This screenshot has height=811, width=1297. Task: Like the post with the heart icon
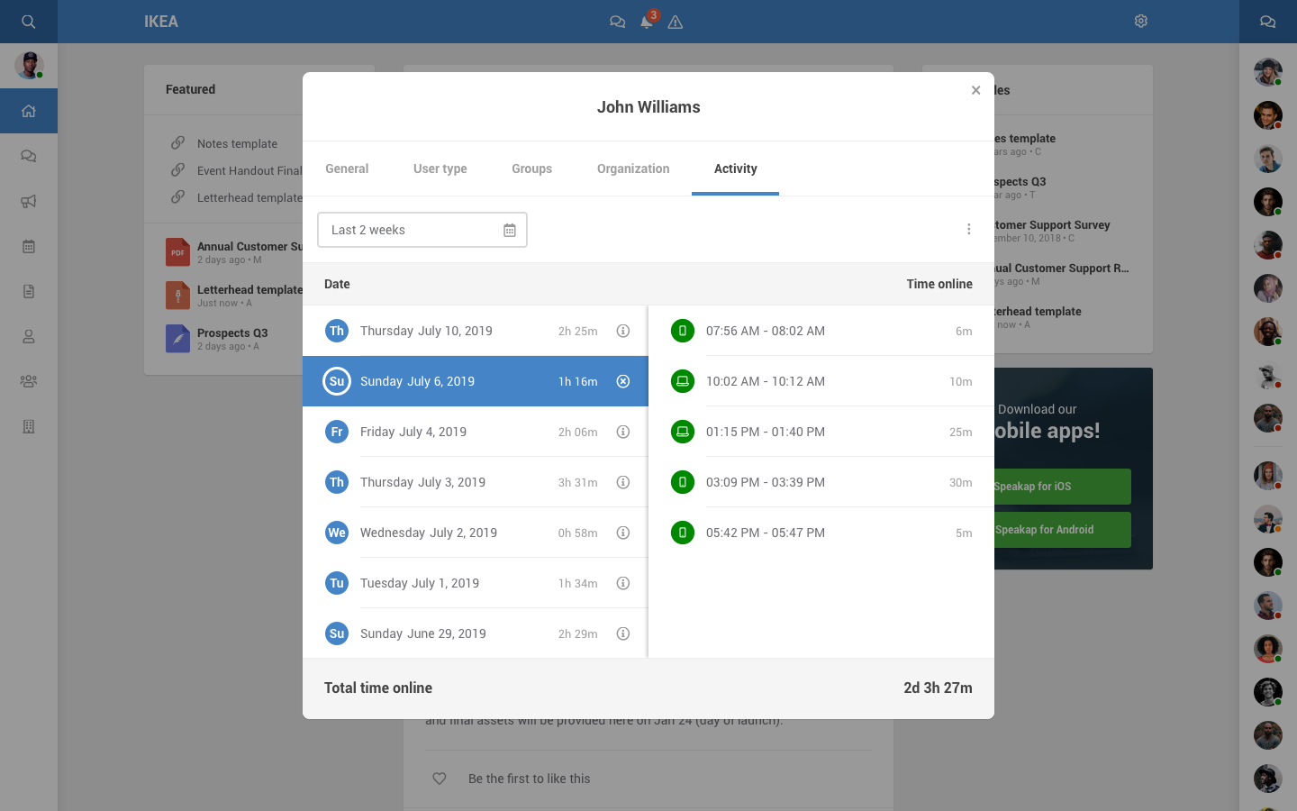pos(440,779)
